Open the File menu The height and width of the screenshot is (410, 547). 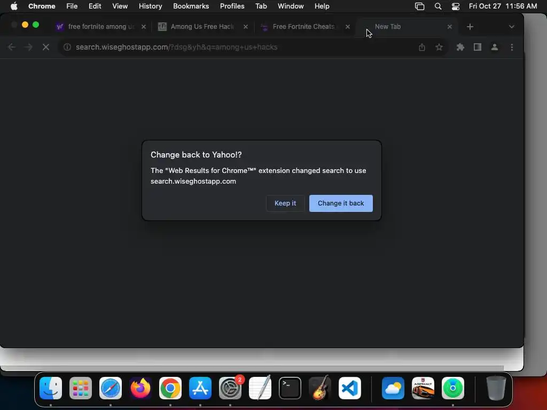72,6
